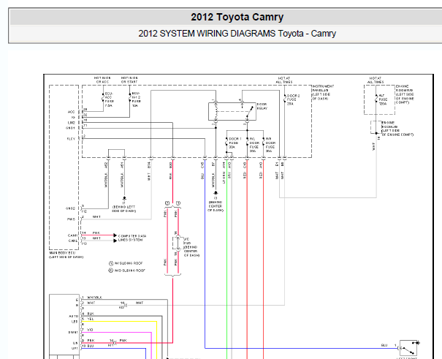Click 'HOT AT ALL TIMES' above ALT fuse

[x=376, y=80]
